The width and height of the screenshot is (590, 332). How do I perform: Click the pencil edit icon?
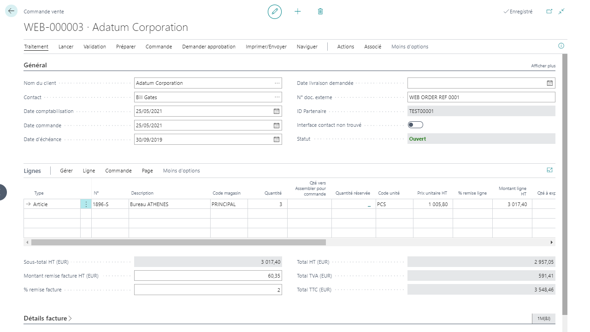pyautogui.click(x=275, y=12)
